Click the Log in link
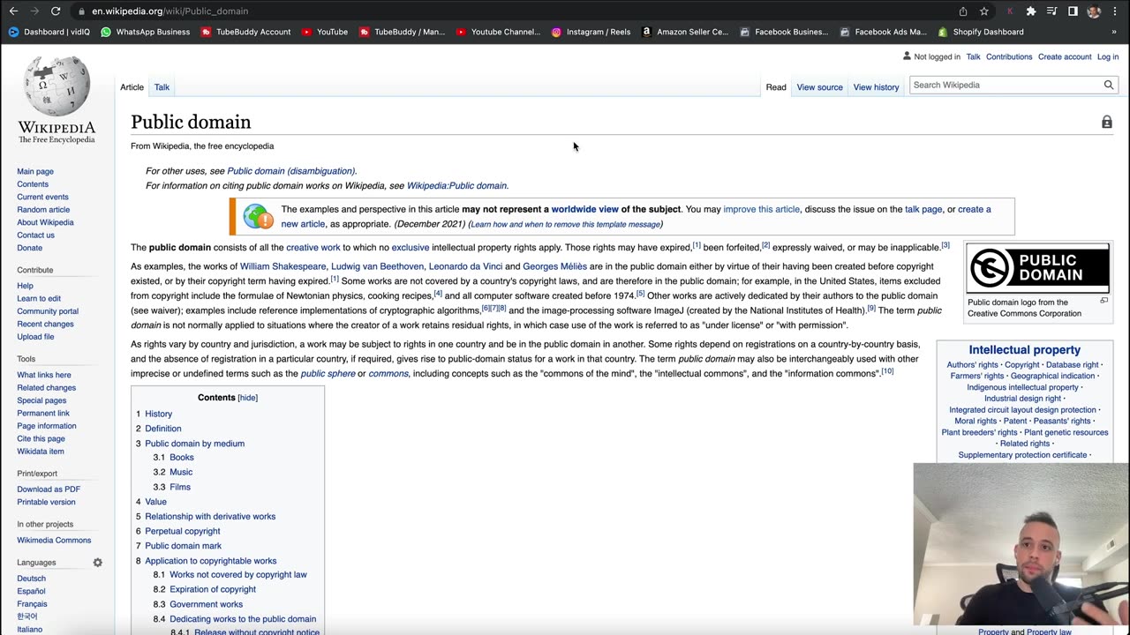The width and height of the screenshot is (1130, 635). (1108, 56)
